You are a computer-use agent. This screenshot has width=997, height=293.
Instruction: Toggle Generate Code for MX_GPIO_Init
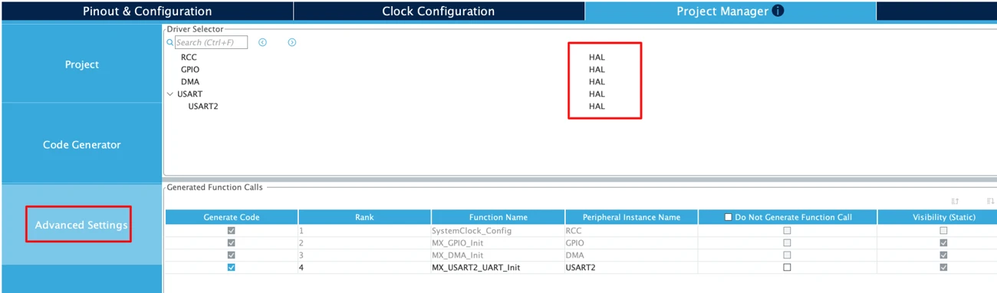(x=232, y=242)
